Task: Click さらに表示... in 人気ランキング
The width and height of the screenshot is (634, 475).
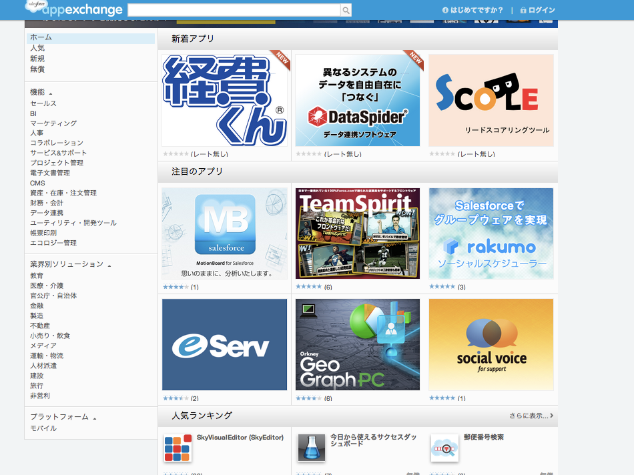Action: click(531, 416)
